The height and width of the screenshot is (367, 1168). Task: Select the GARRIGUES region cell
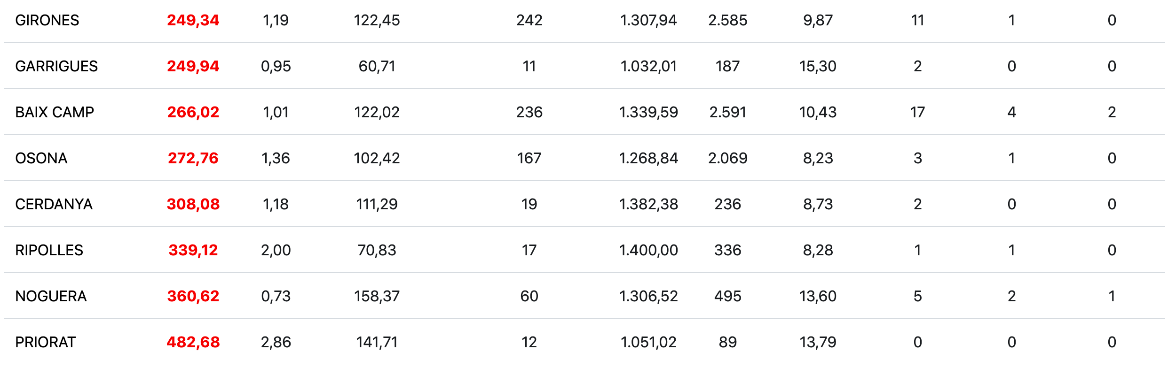tap(56, 66)
